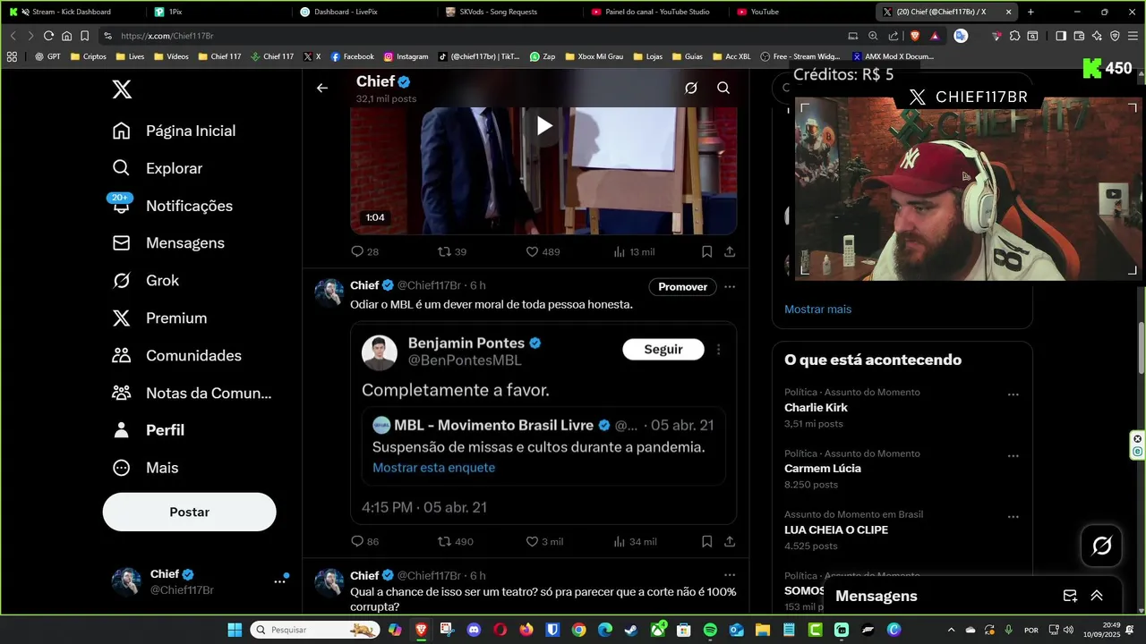1146x644 pixels.
Task: Click the Postar button
Action: 189,512
